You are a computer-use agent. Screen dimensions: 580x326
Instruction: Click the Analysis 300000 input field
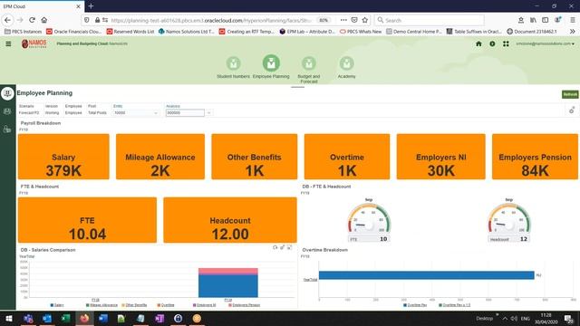click(x=185, y=112)
